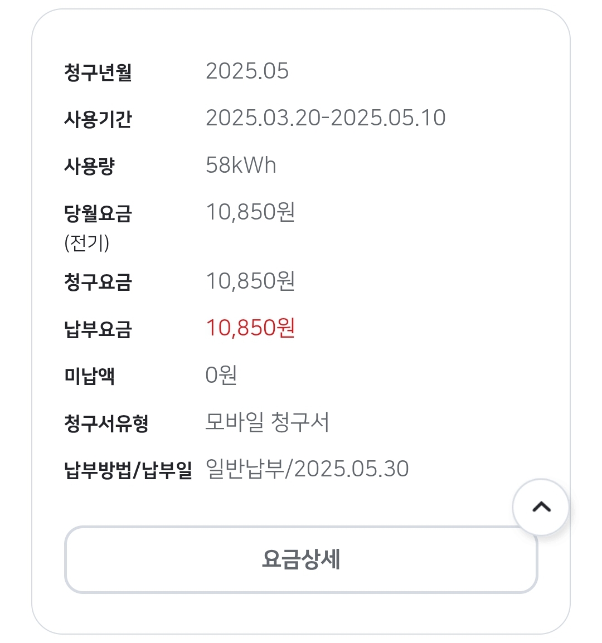Click the red 납부요금 amount
The width and height of the screenshot is (602, 643).
tap(250, 328)
